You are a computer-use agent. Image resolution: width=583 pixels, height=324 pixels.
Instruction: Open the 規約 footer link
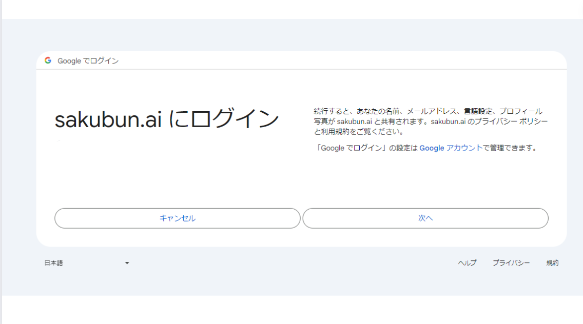(x=552, y=262)
